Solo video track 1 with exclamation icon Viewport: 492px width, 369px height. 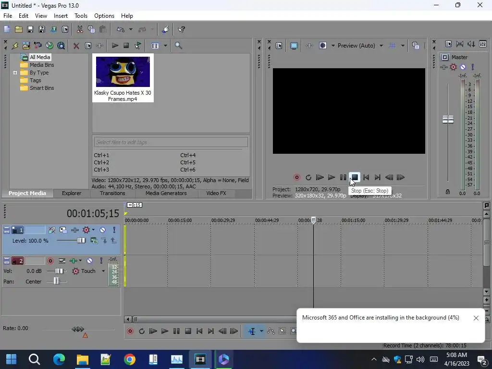(x=114, y=230)
